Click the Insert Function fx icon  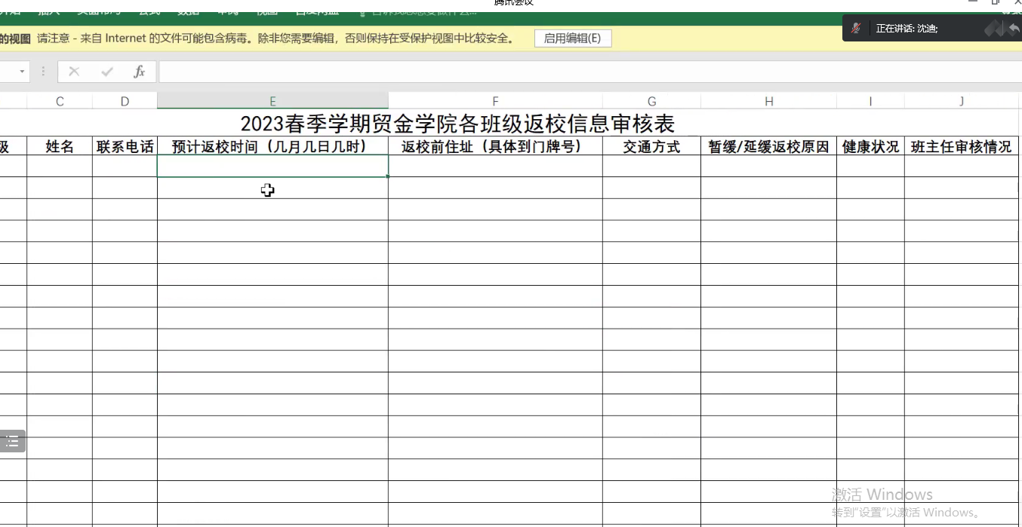point(139,72)
